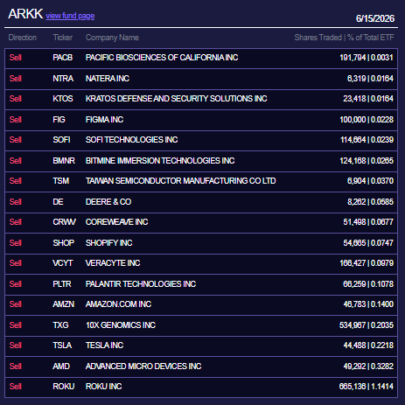Select the ROKU ticker
Screen dimensions: 405x405
(64, 387)
